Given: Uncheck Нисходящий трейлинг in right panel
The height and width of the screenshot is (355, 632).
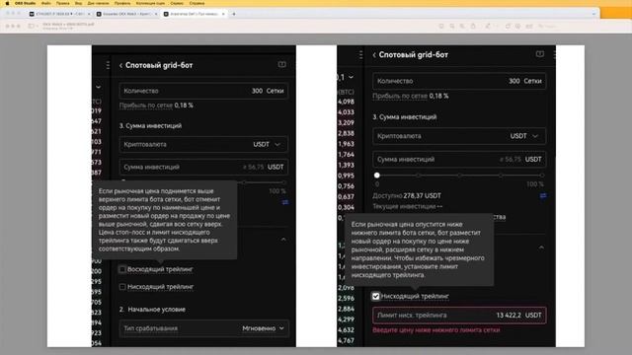Looking at the screenshot, I should pos(375,296).
